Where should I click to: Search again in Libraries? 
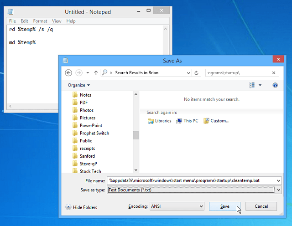point(159,121)
